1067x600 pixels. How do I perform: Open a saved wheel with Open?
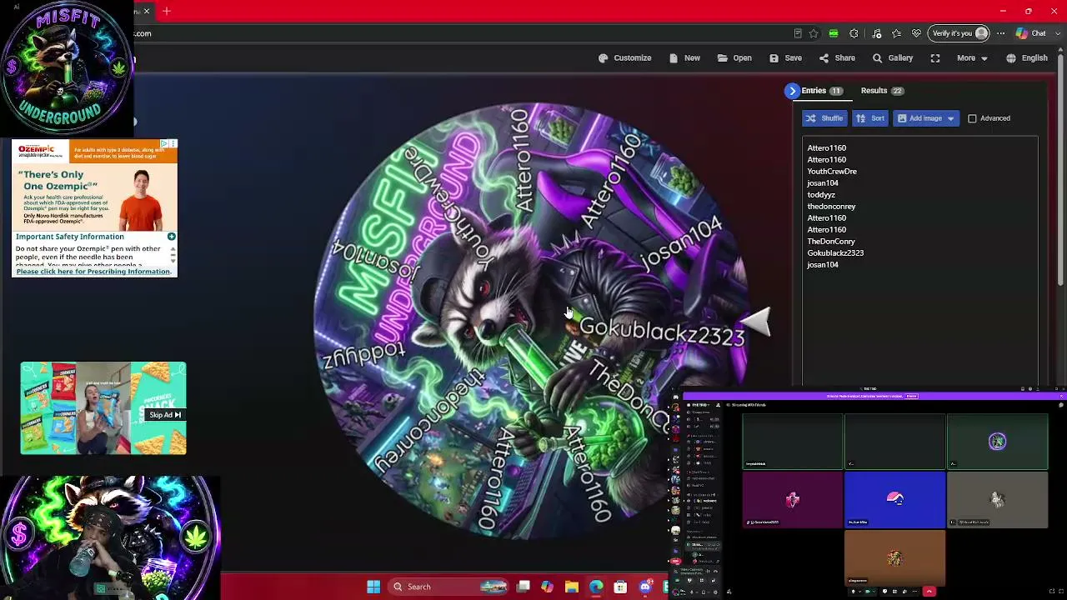click(x=734, y=58)
